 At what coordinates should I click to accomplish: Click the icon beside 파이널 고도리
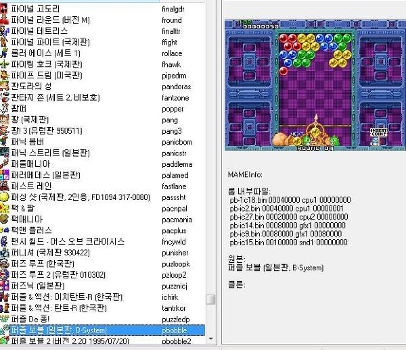click(x=4, y=9)
